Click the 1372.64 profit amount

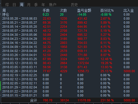83,63
